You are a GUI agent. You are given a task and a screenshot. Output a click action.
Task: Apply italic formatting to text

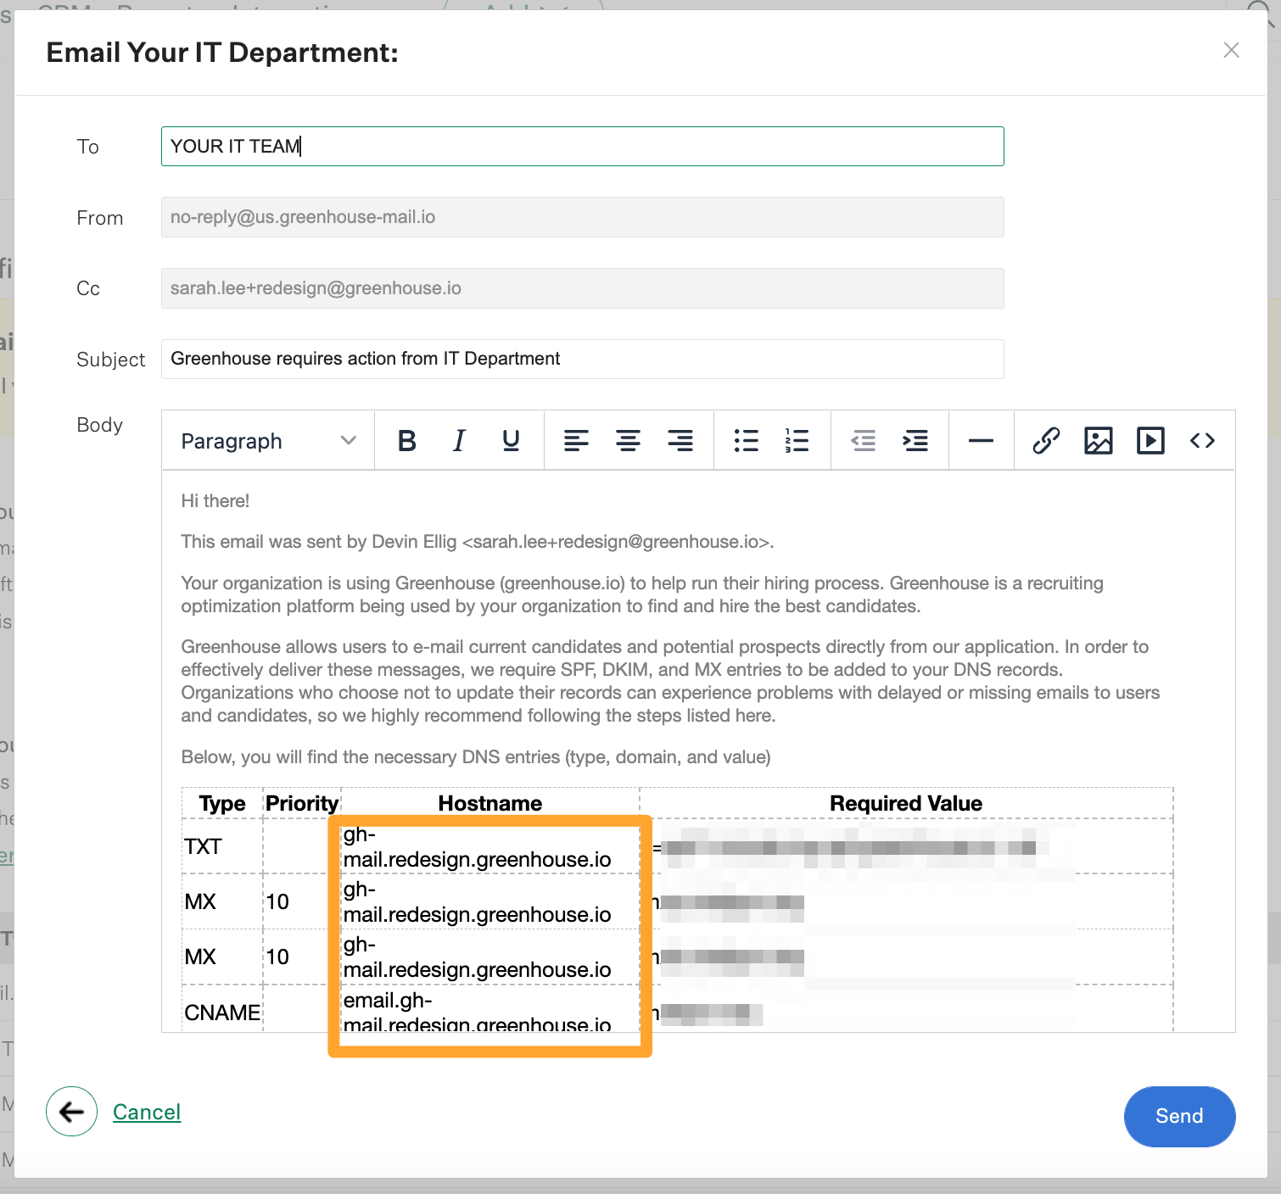tap(459, 441)
